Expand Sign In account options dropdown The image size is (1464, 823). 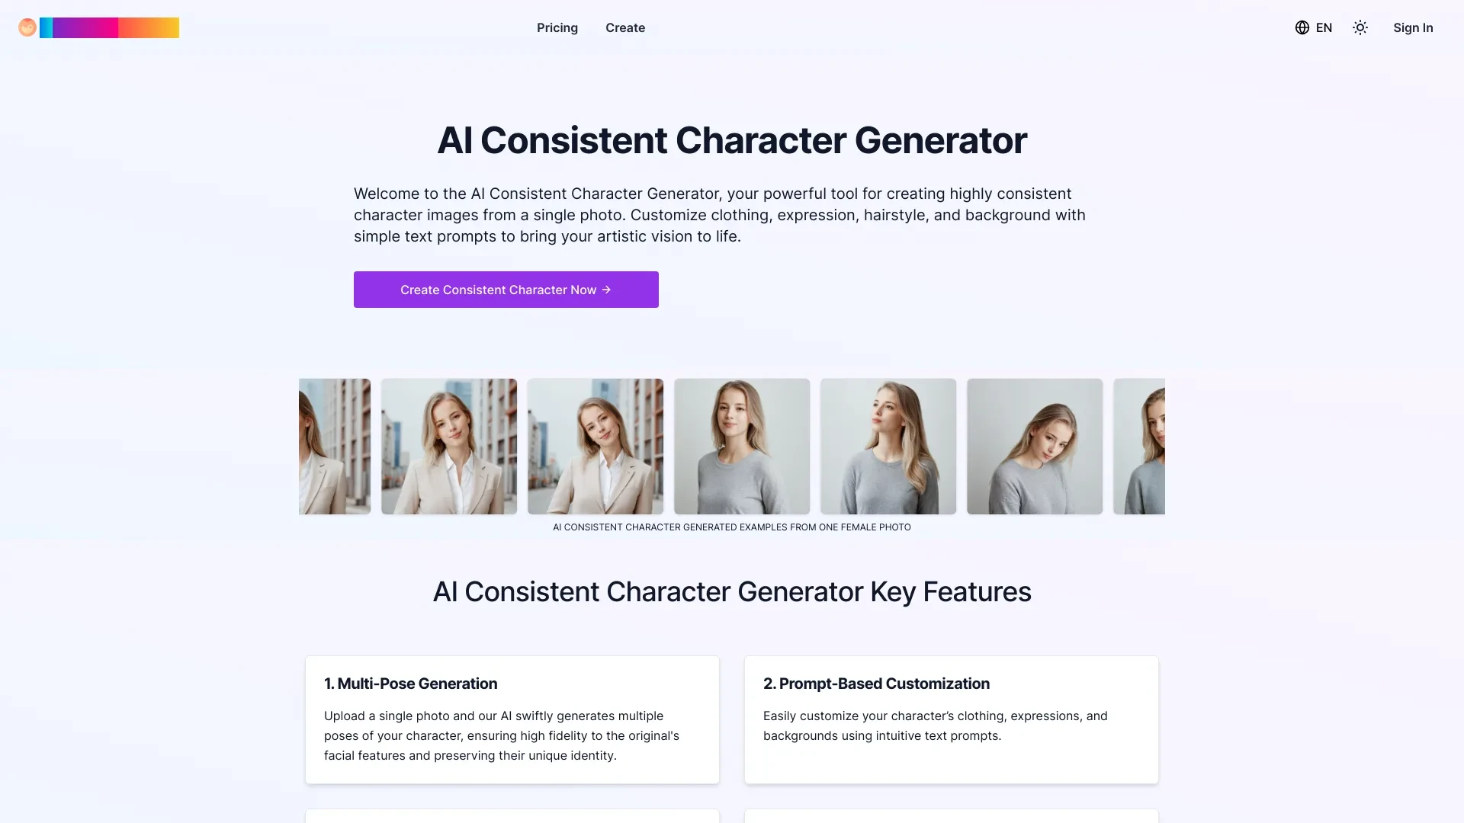click(x=1413, y=27)
